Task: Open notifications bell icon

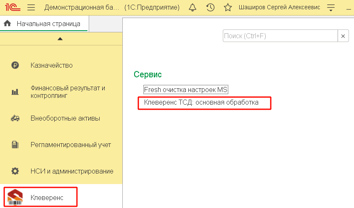Action: point(193,8)
